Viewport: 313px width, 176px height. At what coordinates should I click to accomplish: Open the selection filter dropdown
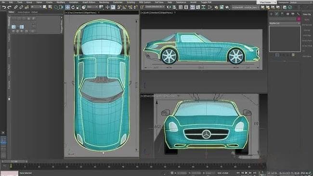36,7
